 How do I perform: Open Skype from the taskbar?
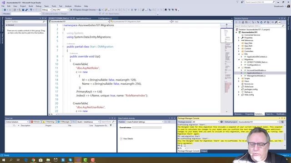[70, 160]
